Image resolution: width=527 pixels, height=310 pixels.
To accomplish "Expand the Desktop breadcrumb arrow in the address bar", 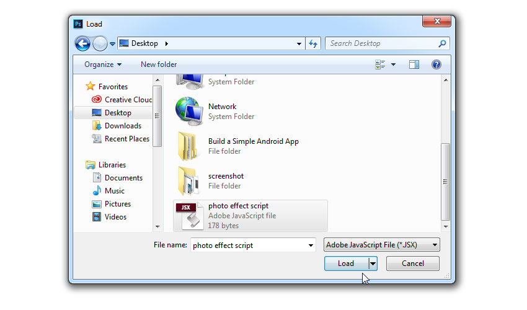I will click(166, 43).
